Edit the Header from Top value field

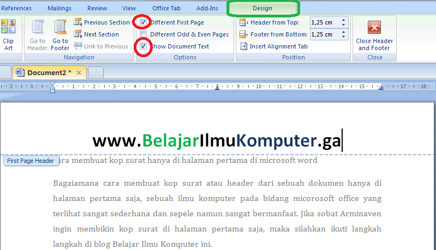click(x=325, y=22)
